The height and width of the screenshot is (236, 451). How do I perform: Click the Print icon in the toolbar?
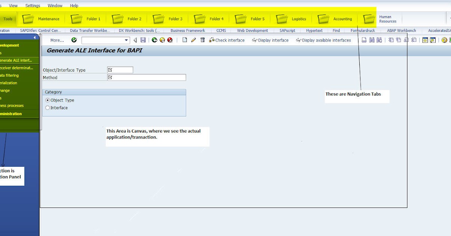coord(364,40)
